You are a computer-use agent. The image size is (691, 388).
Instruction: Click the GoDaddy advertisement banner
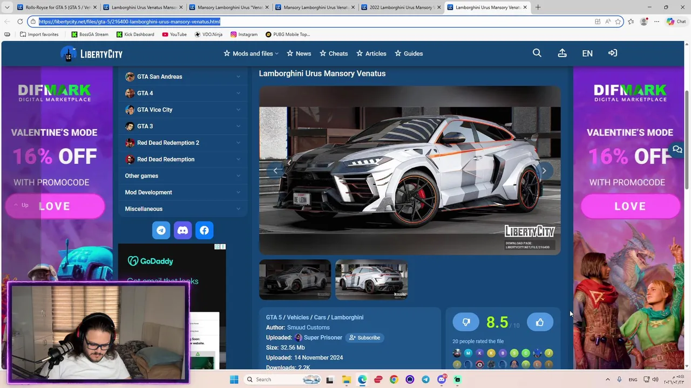pyautogui.click(x=172, y=306)
